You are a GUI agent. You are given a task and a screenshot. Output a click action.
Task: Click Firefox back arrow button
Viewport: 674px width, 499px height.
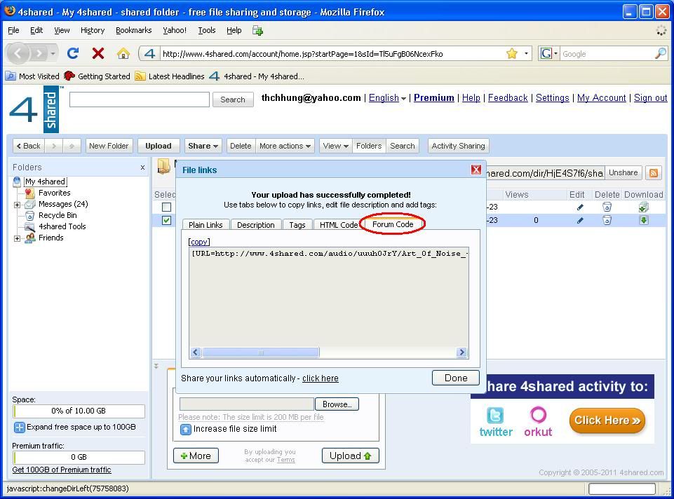(x=18, y=54)
